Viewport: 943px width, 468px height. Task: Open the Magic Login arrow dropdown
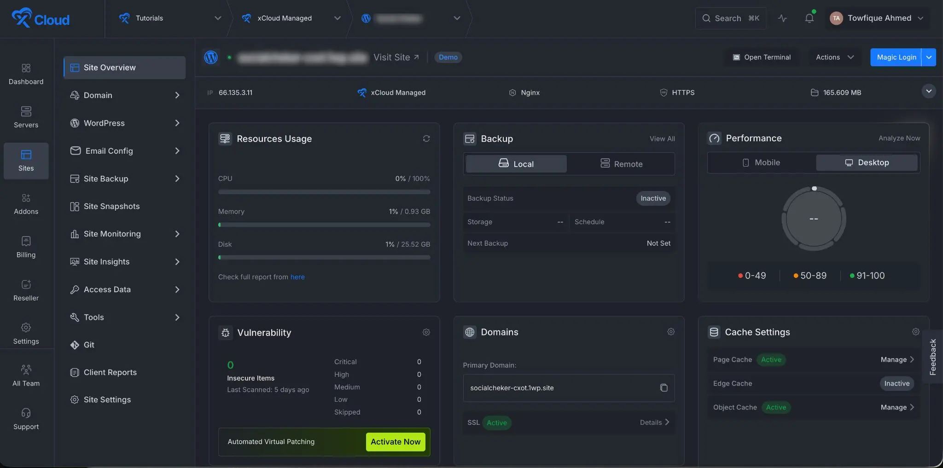click(x=929, y=57)
